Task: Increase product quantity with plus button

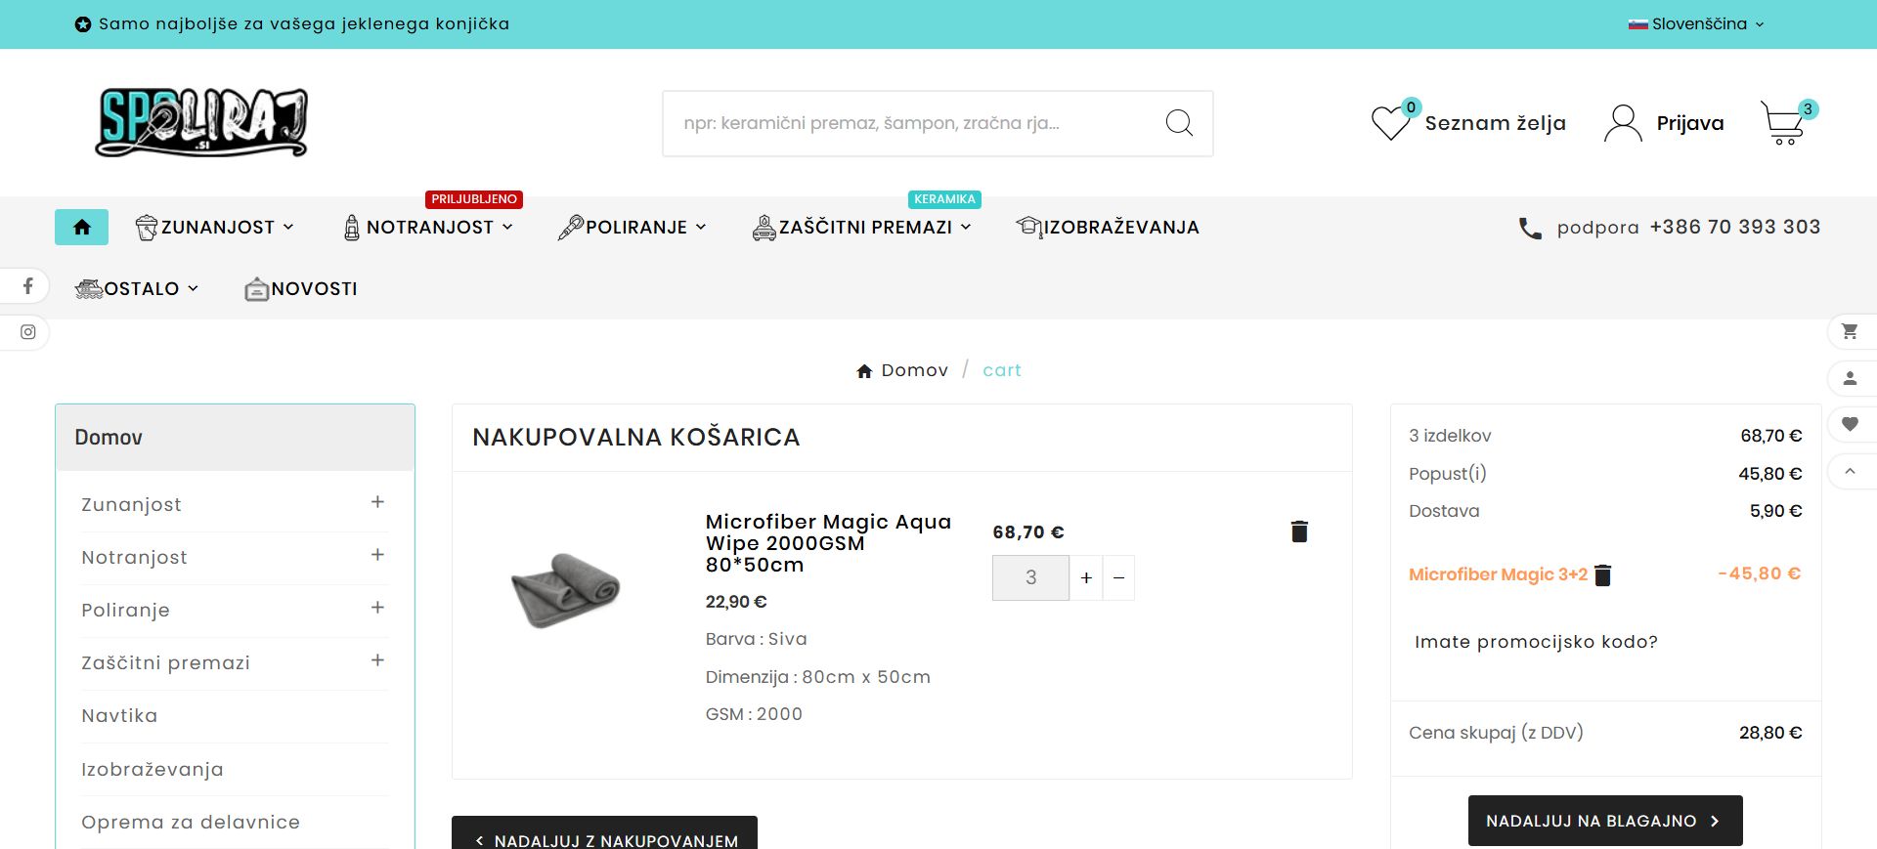Action: [1086, 578]
